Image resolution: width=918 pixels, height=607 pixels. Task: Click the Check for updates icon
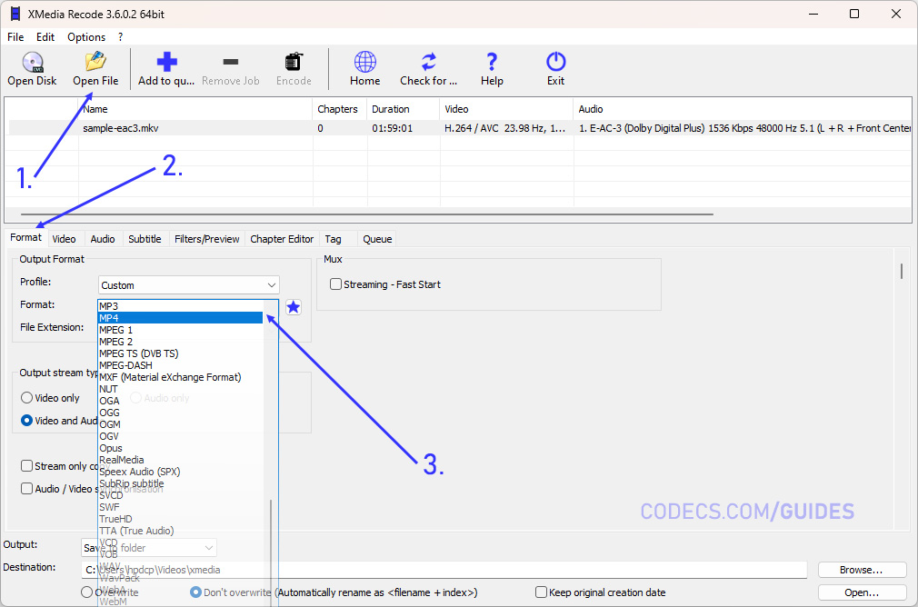click(x=429, y=62)
